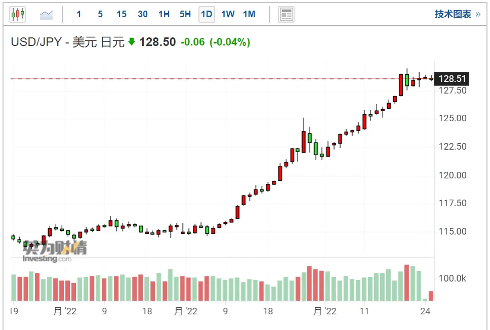Open the 技术图表 technical chart link
Screen dimensions: 490x330
tap(453, 14)
